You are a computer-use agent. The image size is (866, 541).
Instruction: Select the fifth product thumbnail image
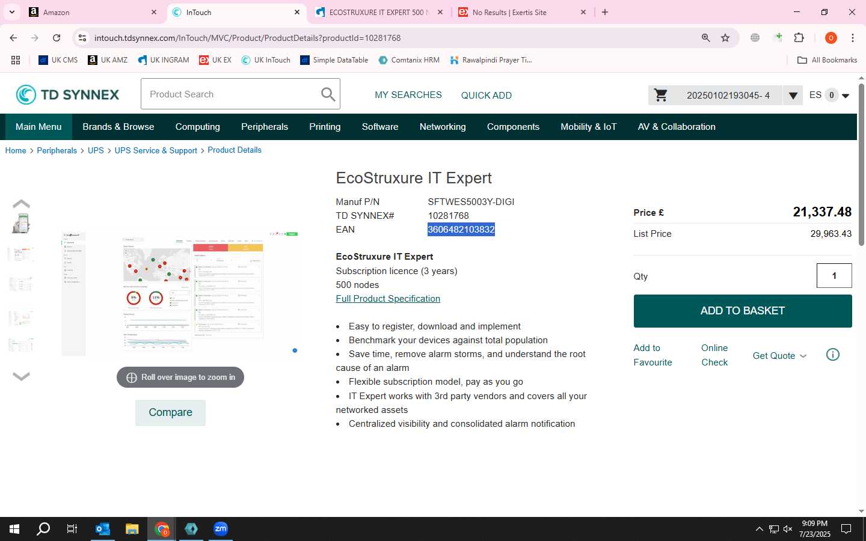[21, 345]
